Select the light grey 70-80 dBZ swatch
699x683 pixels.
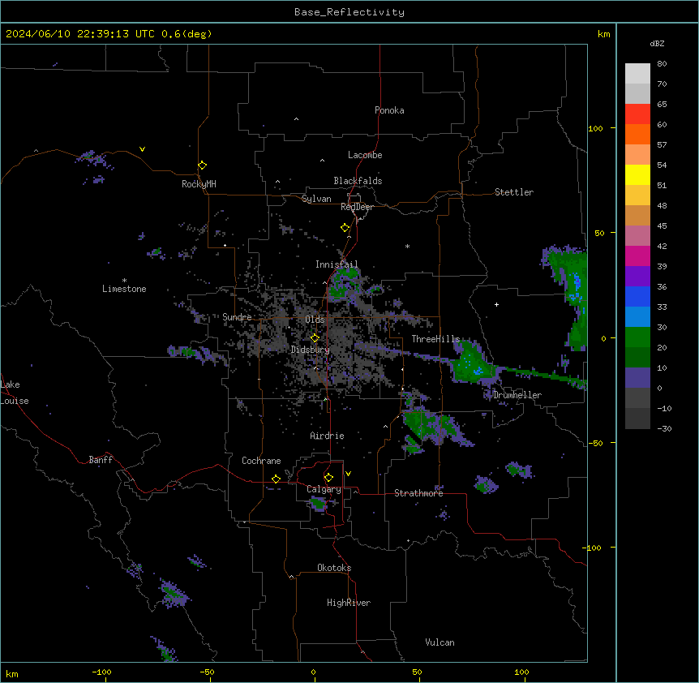click(x=637, y=74)
